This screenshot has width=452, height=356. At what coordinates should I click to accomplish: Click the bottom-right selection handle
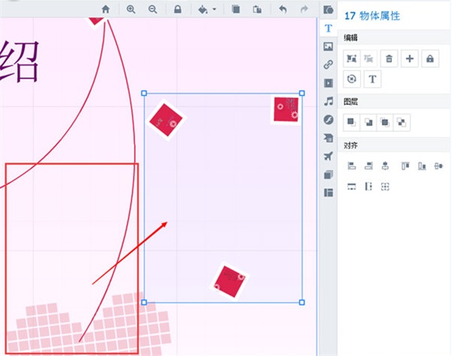[x=302, y=302]
